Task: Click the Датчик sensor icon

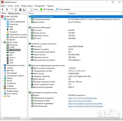Action: [x=8, y=40]
